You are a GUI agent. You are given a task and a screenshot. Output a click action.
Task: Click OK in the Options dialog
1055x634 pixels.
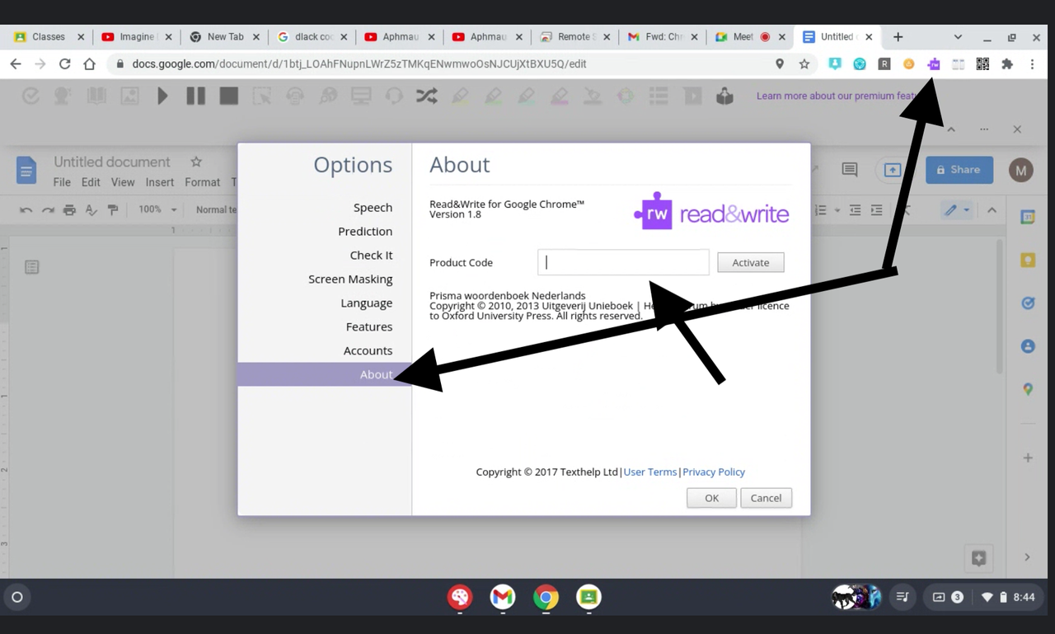pyautogui.click(x=711, y=498)
